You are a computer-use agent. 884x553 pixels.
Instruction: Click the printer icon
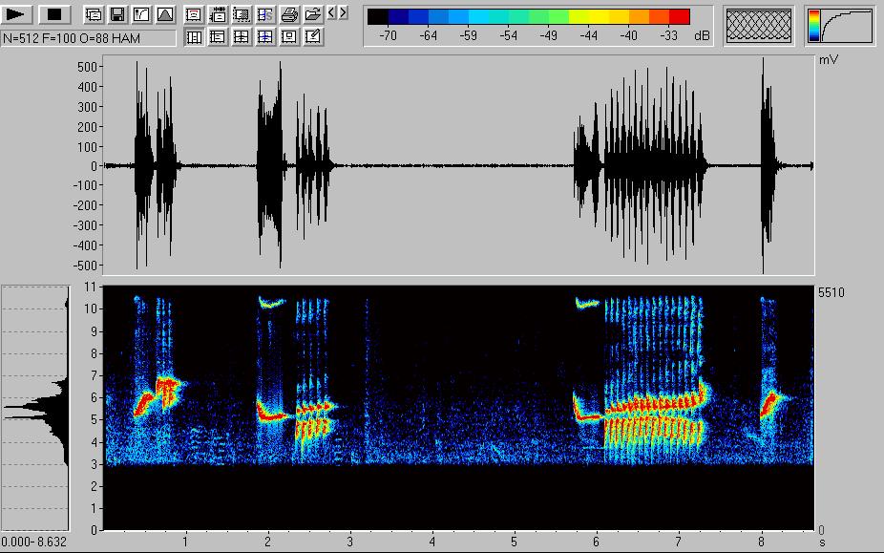(289, 14)
